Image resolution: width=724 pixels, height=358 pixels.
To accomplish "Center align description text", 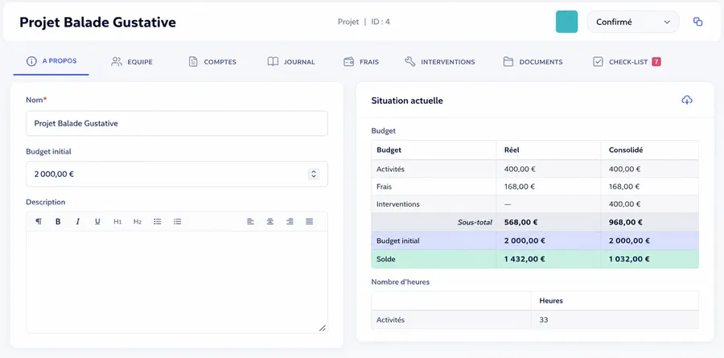I will pyautogui.click(x=270, y=222).
